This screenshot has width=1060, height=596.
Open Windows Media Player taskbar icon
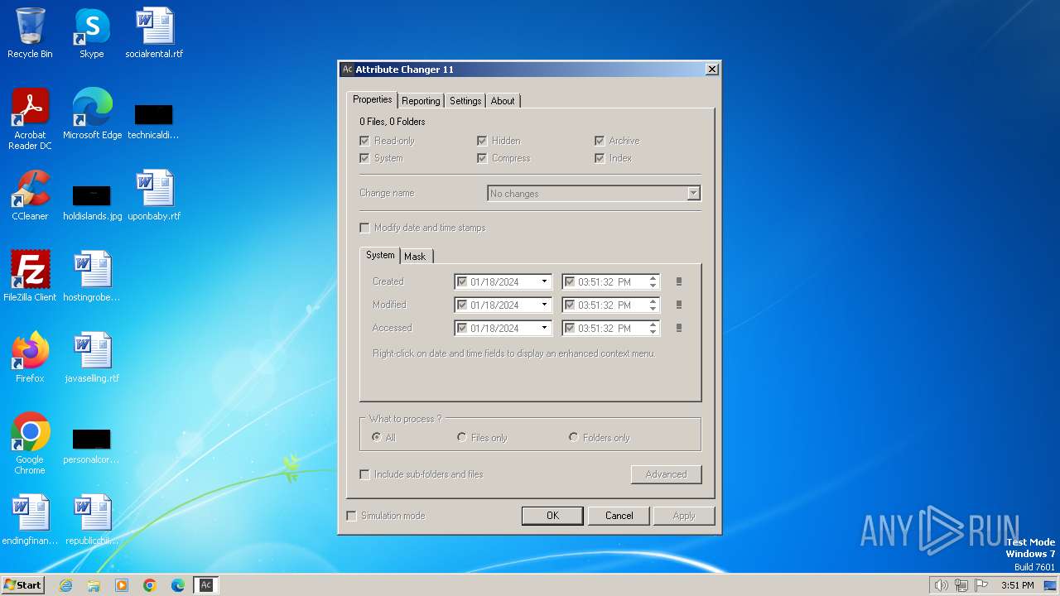point(122,585)
